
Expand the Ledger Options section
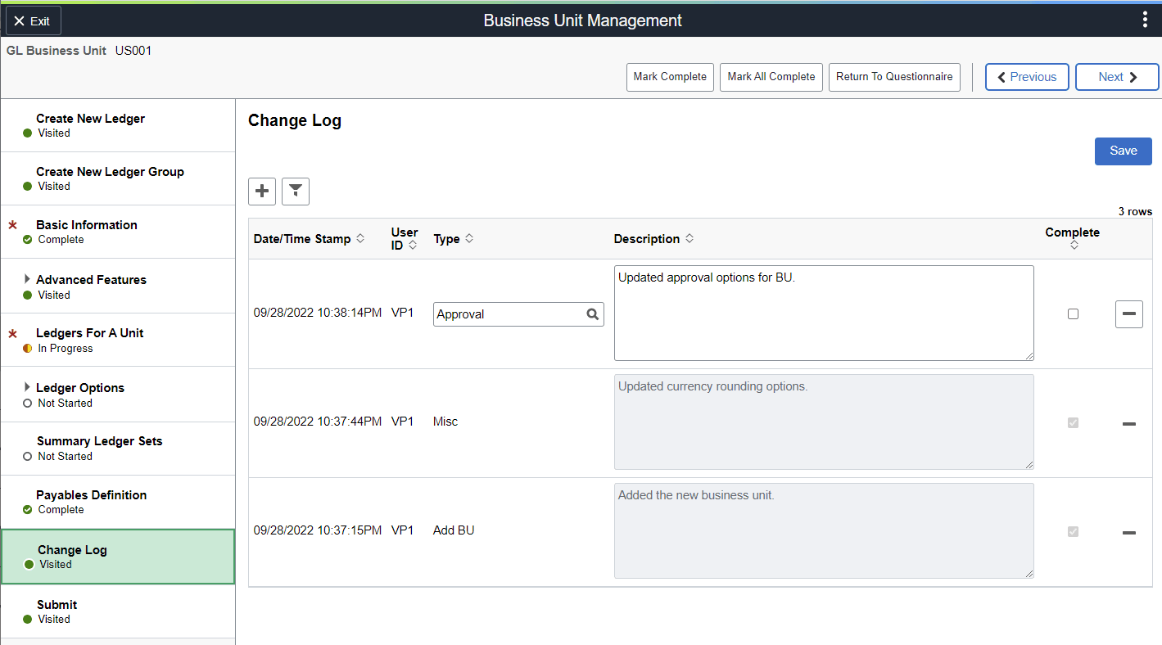27,388
